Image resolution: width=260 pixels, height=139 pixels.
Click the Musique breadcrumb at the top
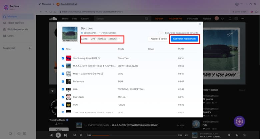coord(45,4)
